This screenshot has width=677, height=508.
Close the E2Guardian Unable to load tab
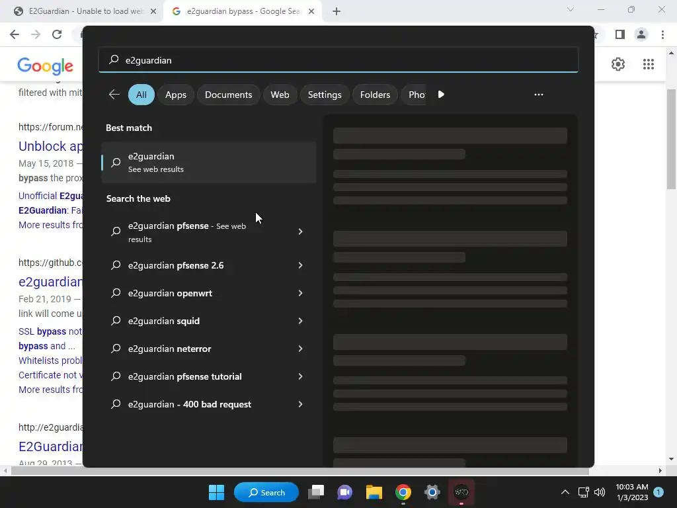click(x=153, y=11)
